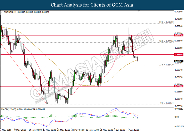Click the chart title mentioning GCM Asia
This screenshot has height=132, width=184.
[92, 5]
